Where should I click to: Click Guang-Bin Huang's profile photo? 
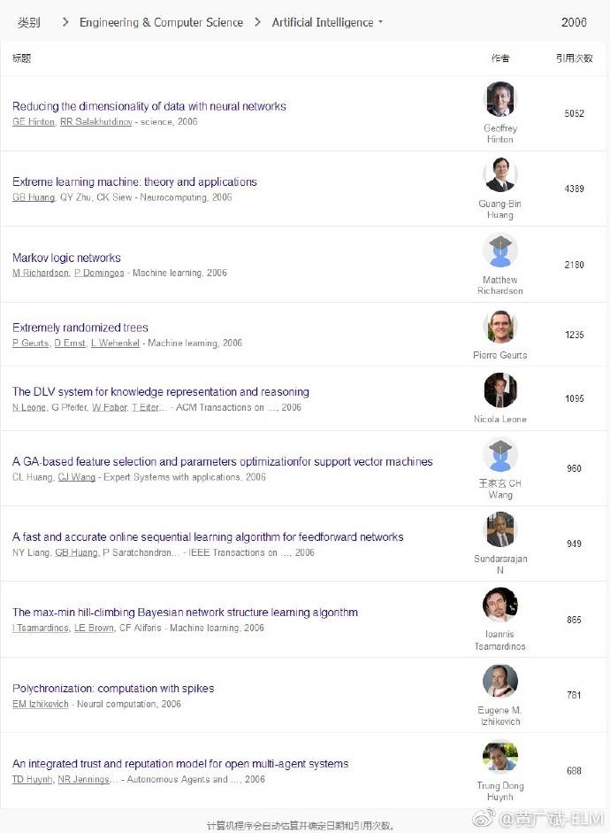coord(500,175)
